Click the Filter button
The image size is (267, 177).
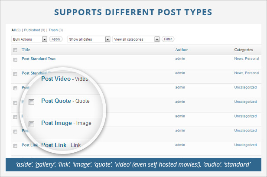click(x=168, y=39)
